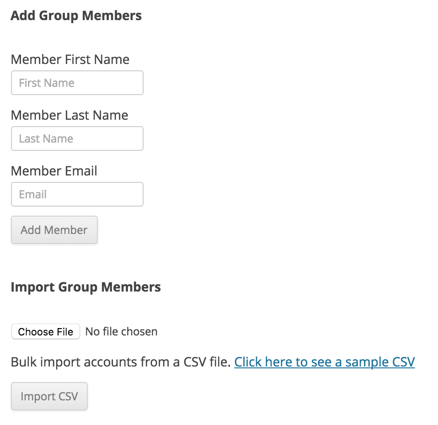This screenshot has width=438, height=425.
Task: Click the Member Last Name label
Action: pyautogui.click(x=69, y=115)
